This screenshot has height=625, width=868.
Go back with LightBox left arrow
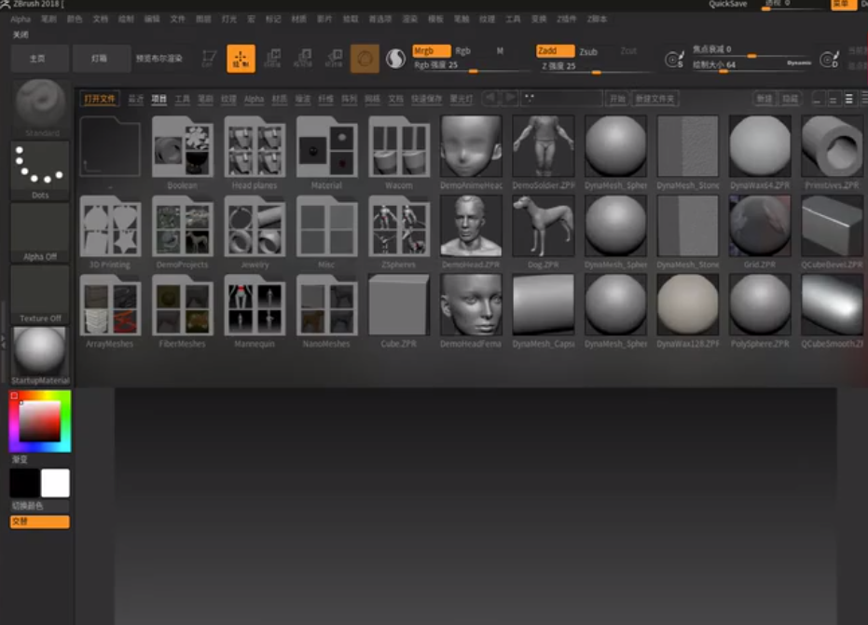[x=489, y=99]
